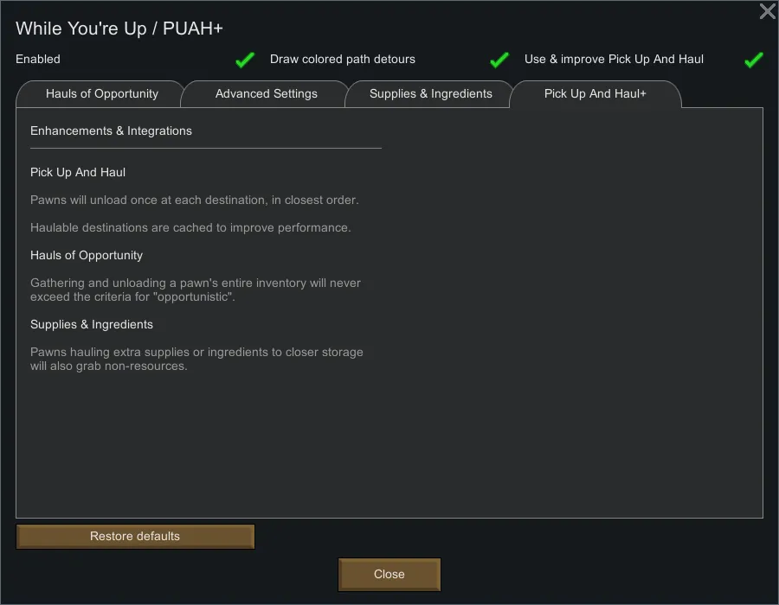
Task: Disable the Draw colored path detours checkmark
Action: tap(499, 60)
